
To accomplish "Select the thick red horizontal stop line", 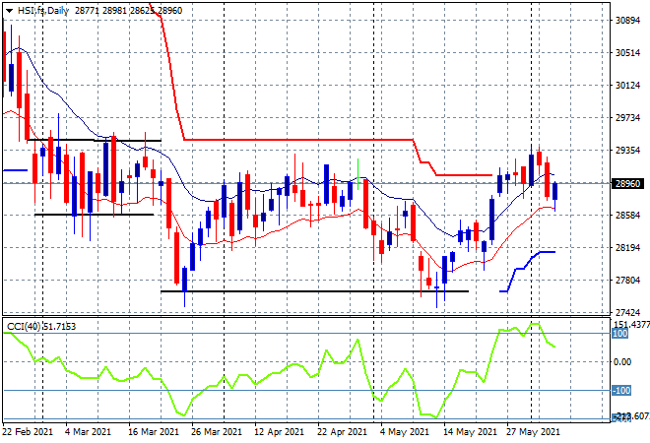I will [x=298, y=140].
